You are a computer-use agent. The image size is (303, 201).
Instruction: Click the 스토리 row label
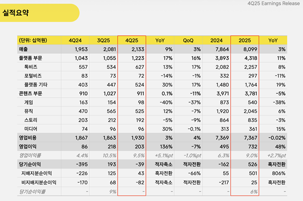pos(31,120)
